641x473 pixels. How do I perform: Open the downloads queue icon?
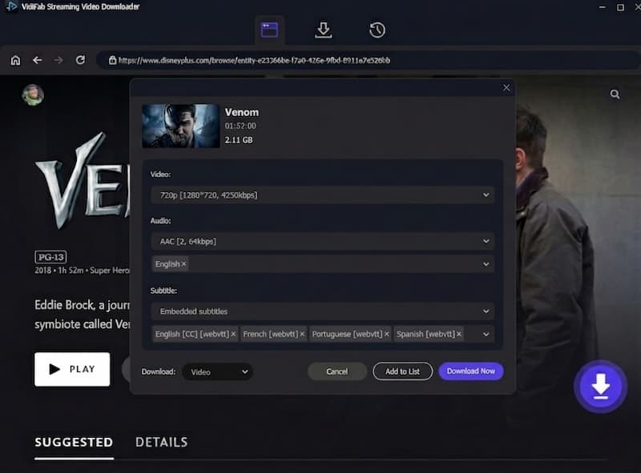(x=324, y=30)
